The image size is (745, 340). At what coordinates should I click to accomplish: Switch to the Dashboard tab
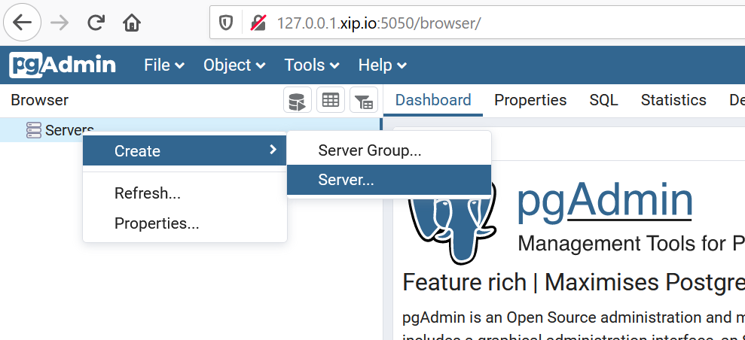click(x=433, y=100)
